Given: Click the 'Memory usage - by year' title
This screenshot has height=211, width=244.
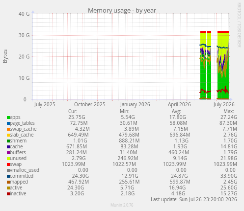Looking at the screenshot, I should pos(122,11).
